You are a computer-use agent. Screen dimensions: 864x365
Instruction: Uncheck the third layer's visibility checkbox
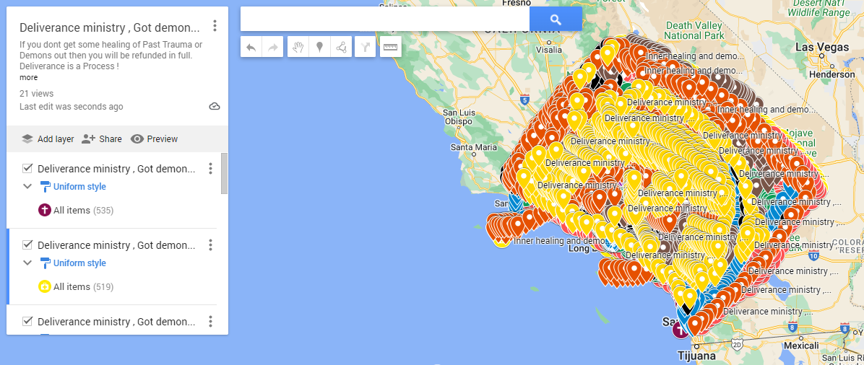pos(27,322)
